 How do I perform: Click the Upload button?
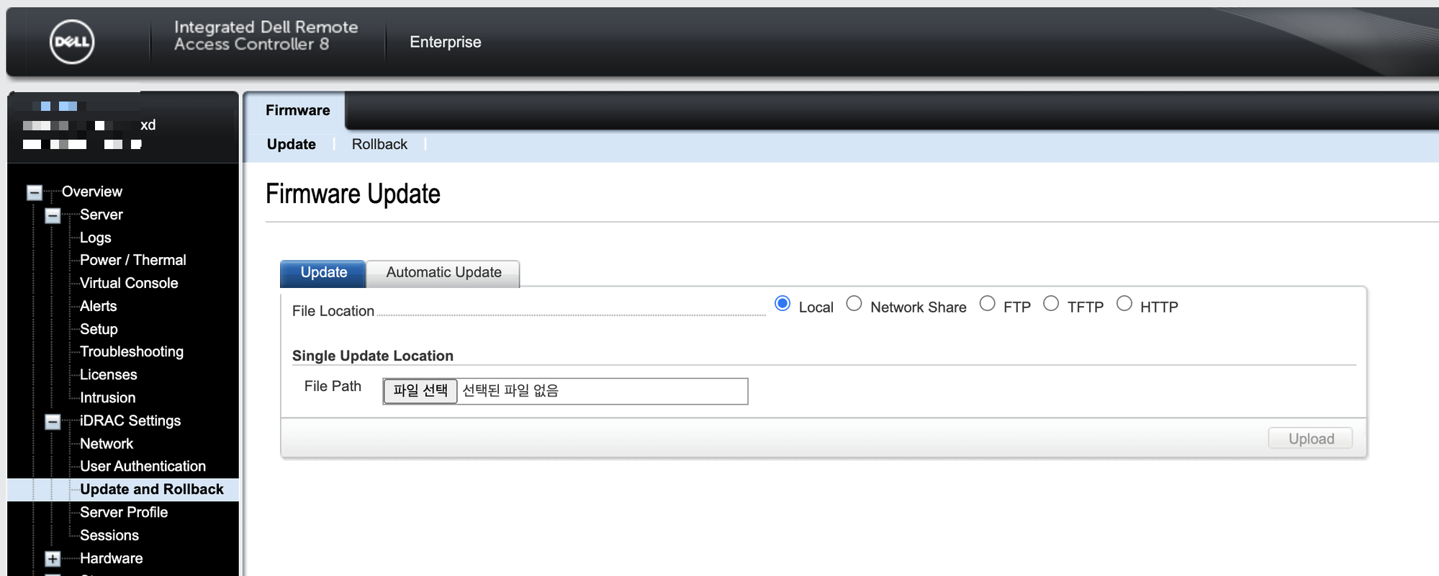pos(1310,438)
